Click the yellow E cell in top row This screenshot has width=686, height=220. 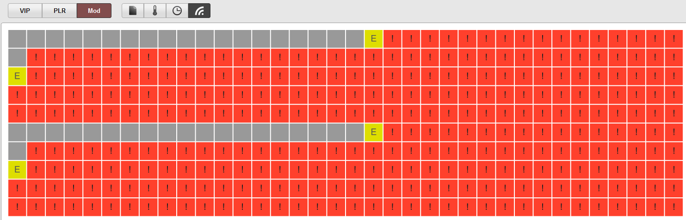(x=374, y=39)
